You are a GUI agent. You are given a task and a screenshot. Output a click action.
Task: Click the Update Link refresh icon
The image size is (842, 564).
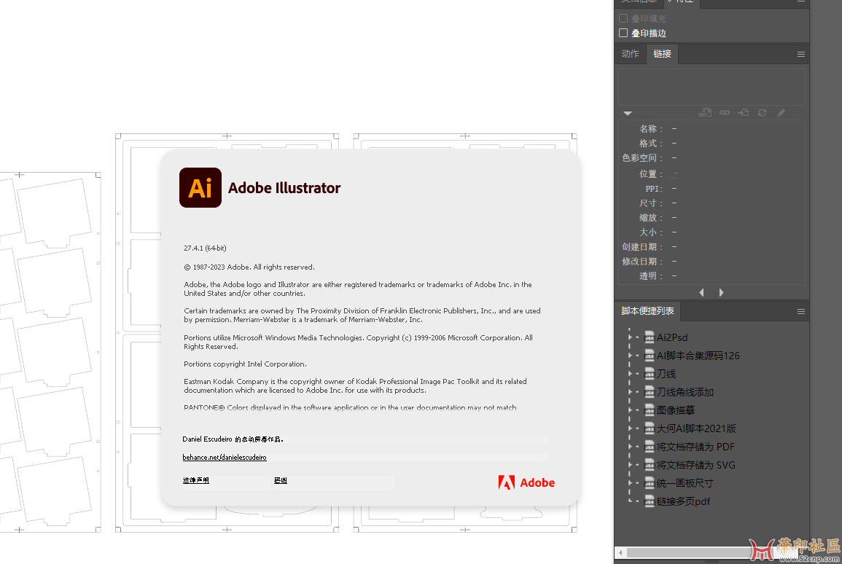tap(762, 113)
